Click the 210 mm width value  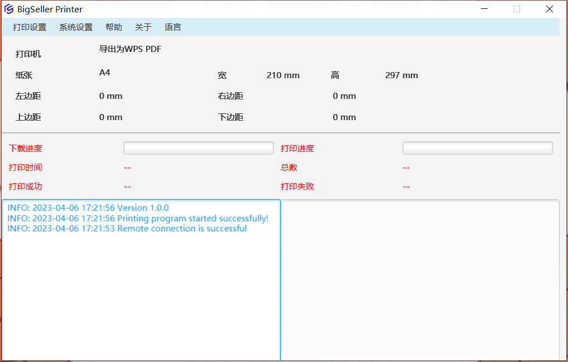[x=283, y=75]
